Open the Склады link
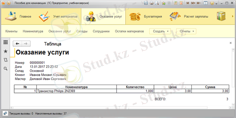Viewport: 236px width, 118px height. point(82,31)
